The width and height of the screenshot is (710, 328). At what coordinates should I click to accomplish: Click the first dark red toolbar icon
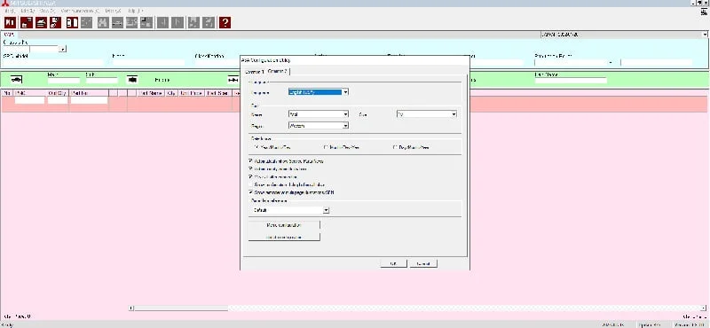(x=11, y=22)
